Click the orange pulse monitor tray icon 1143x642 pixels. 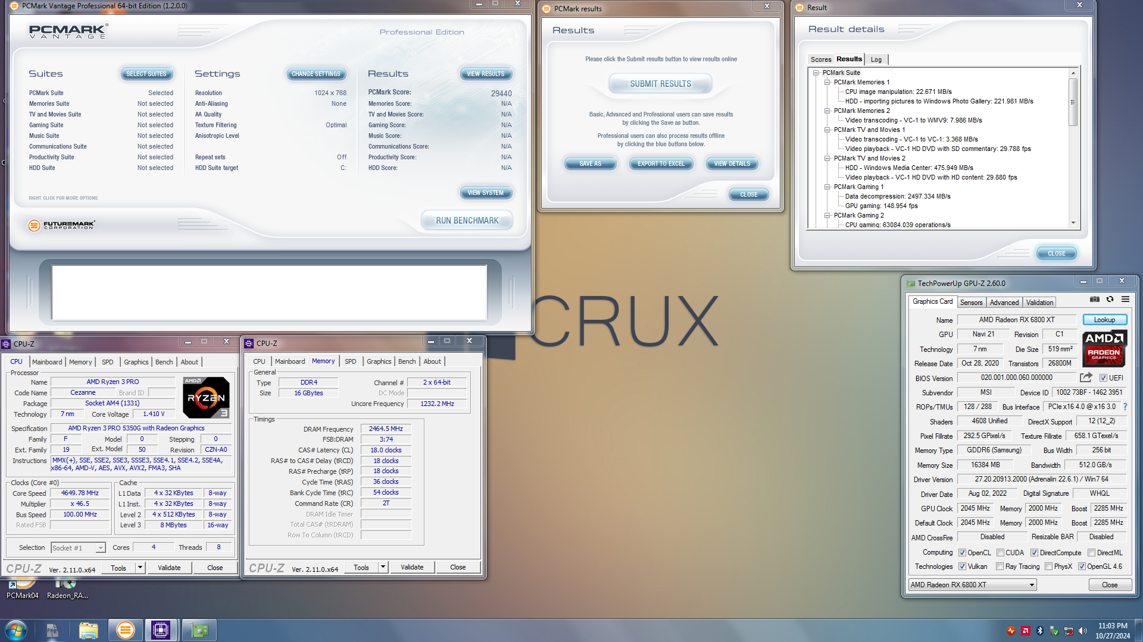(1011, 631)
